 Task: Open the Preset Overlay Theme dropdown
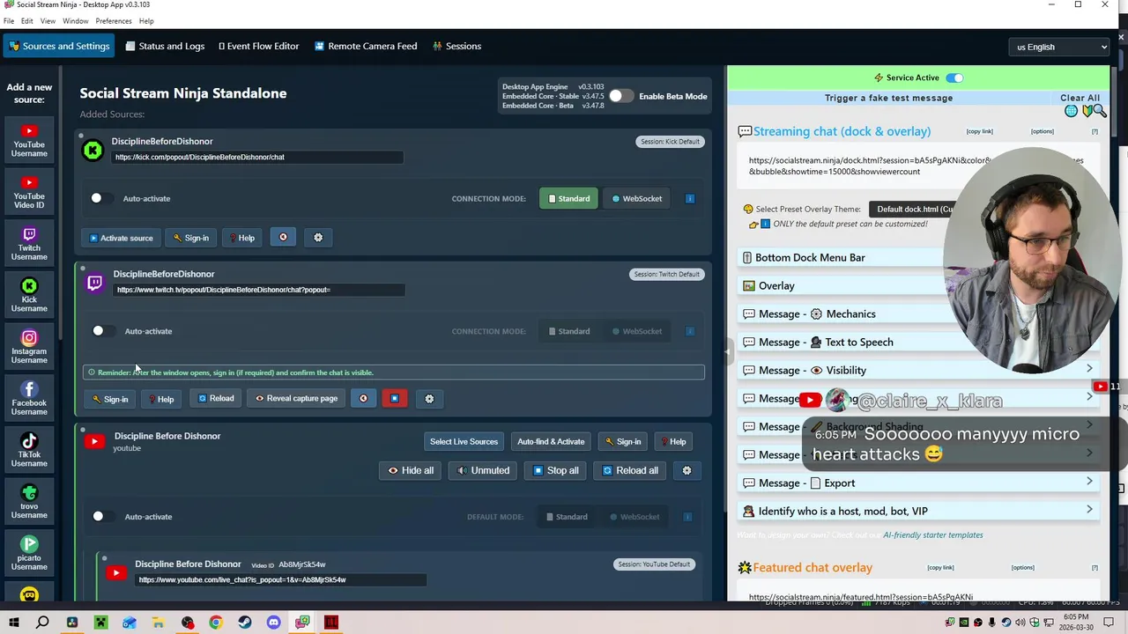click(914, 210)
